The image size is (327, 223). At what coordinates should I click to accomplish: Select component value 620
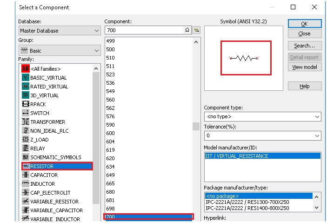[110, 158]
